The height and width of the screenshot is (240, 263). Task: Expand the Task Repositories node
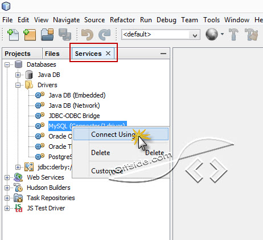coord(7,198)
